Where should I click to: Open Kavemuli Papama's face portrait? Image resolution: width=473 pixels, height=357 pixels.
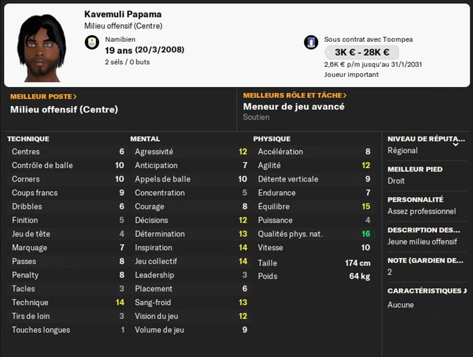[x=41, y=47]
